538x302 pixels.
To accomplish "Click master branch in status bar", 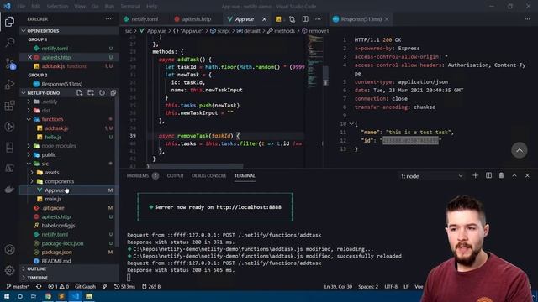I will 18,287.
